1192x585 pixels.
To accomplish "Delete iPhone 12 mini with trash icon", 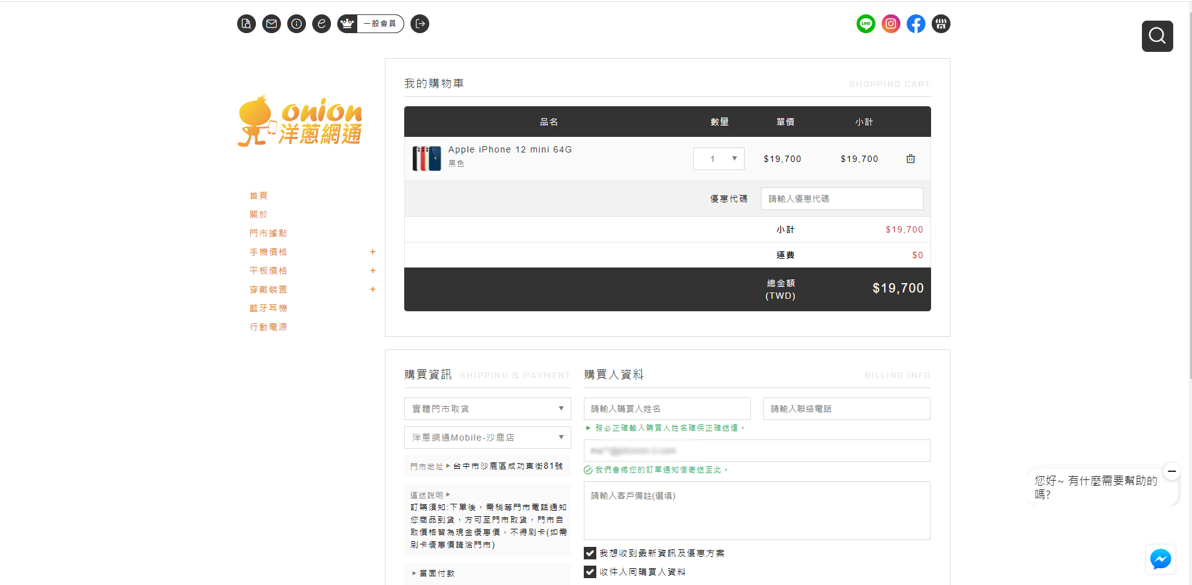I will (x=910, y=159).
